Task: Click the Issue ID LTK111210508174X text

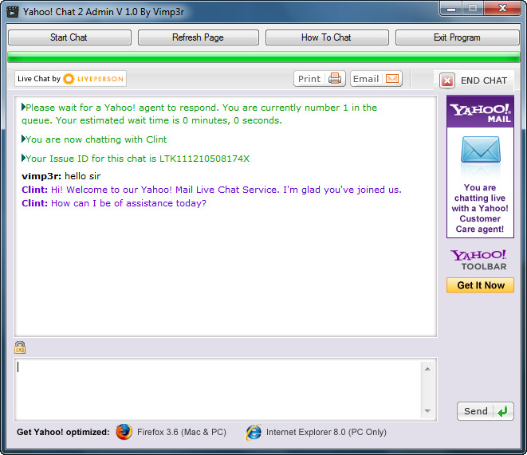Action: coord(204,159)
